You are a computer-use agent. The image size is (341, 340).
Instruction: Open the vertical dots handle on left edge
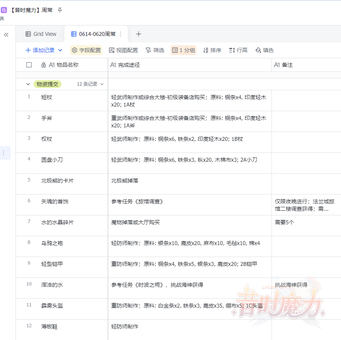coord(3,153)
